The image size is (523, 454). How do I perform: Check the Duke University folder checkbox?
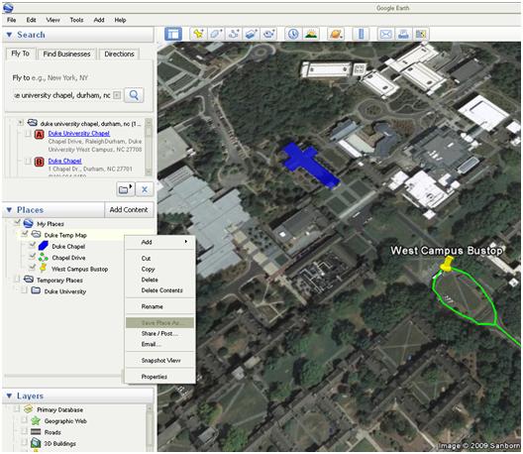coord(24,290)
